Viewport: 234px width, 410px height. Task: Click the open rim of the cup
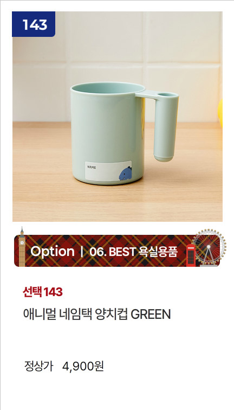click(x=107, y=88)
